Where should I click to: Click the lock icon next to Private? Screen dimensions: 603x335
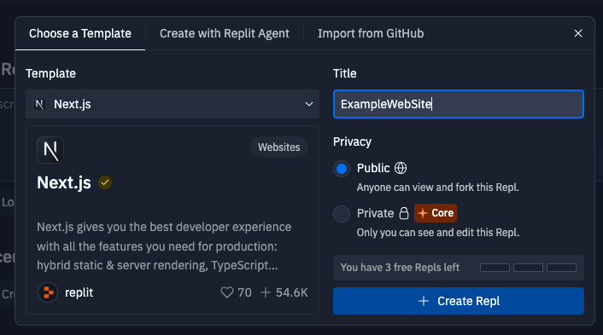click(403, 213)
